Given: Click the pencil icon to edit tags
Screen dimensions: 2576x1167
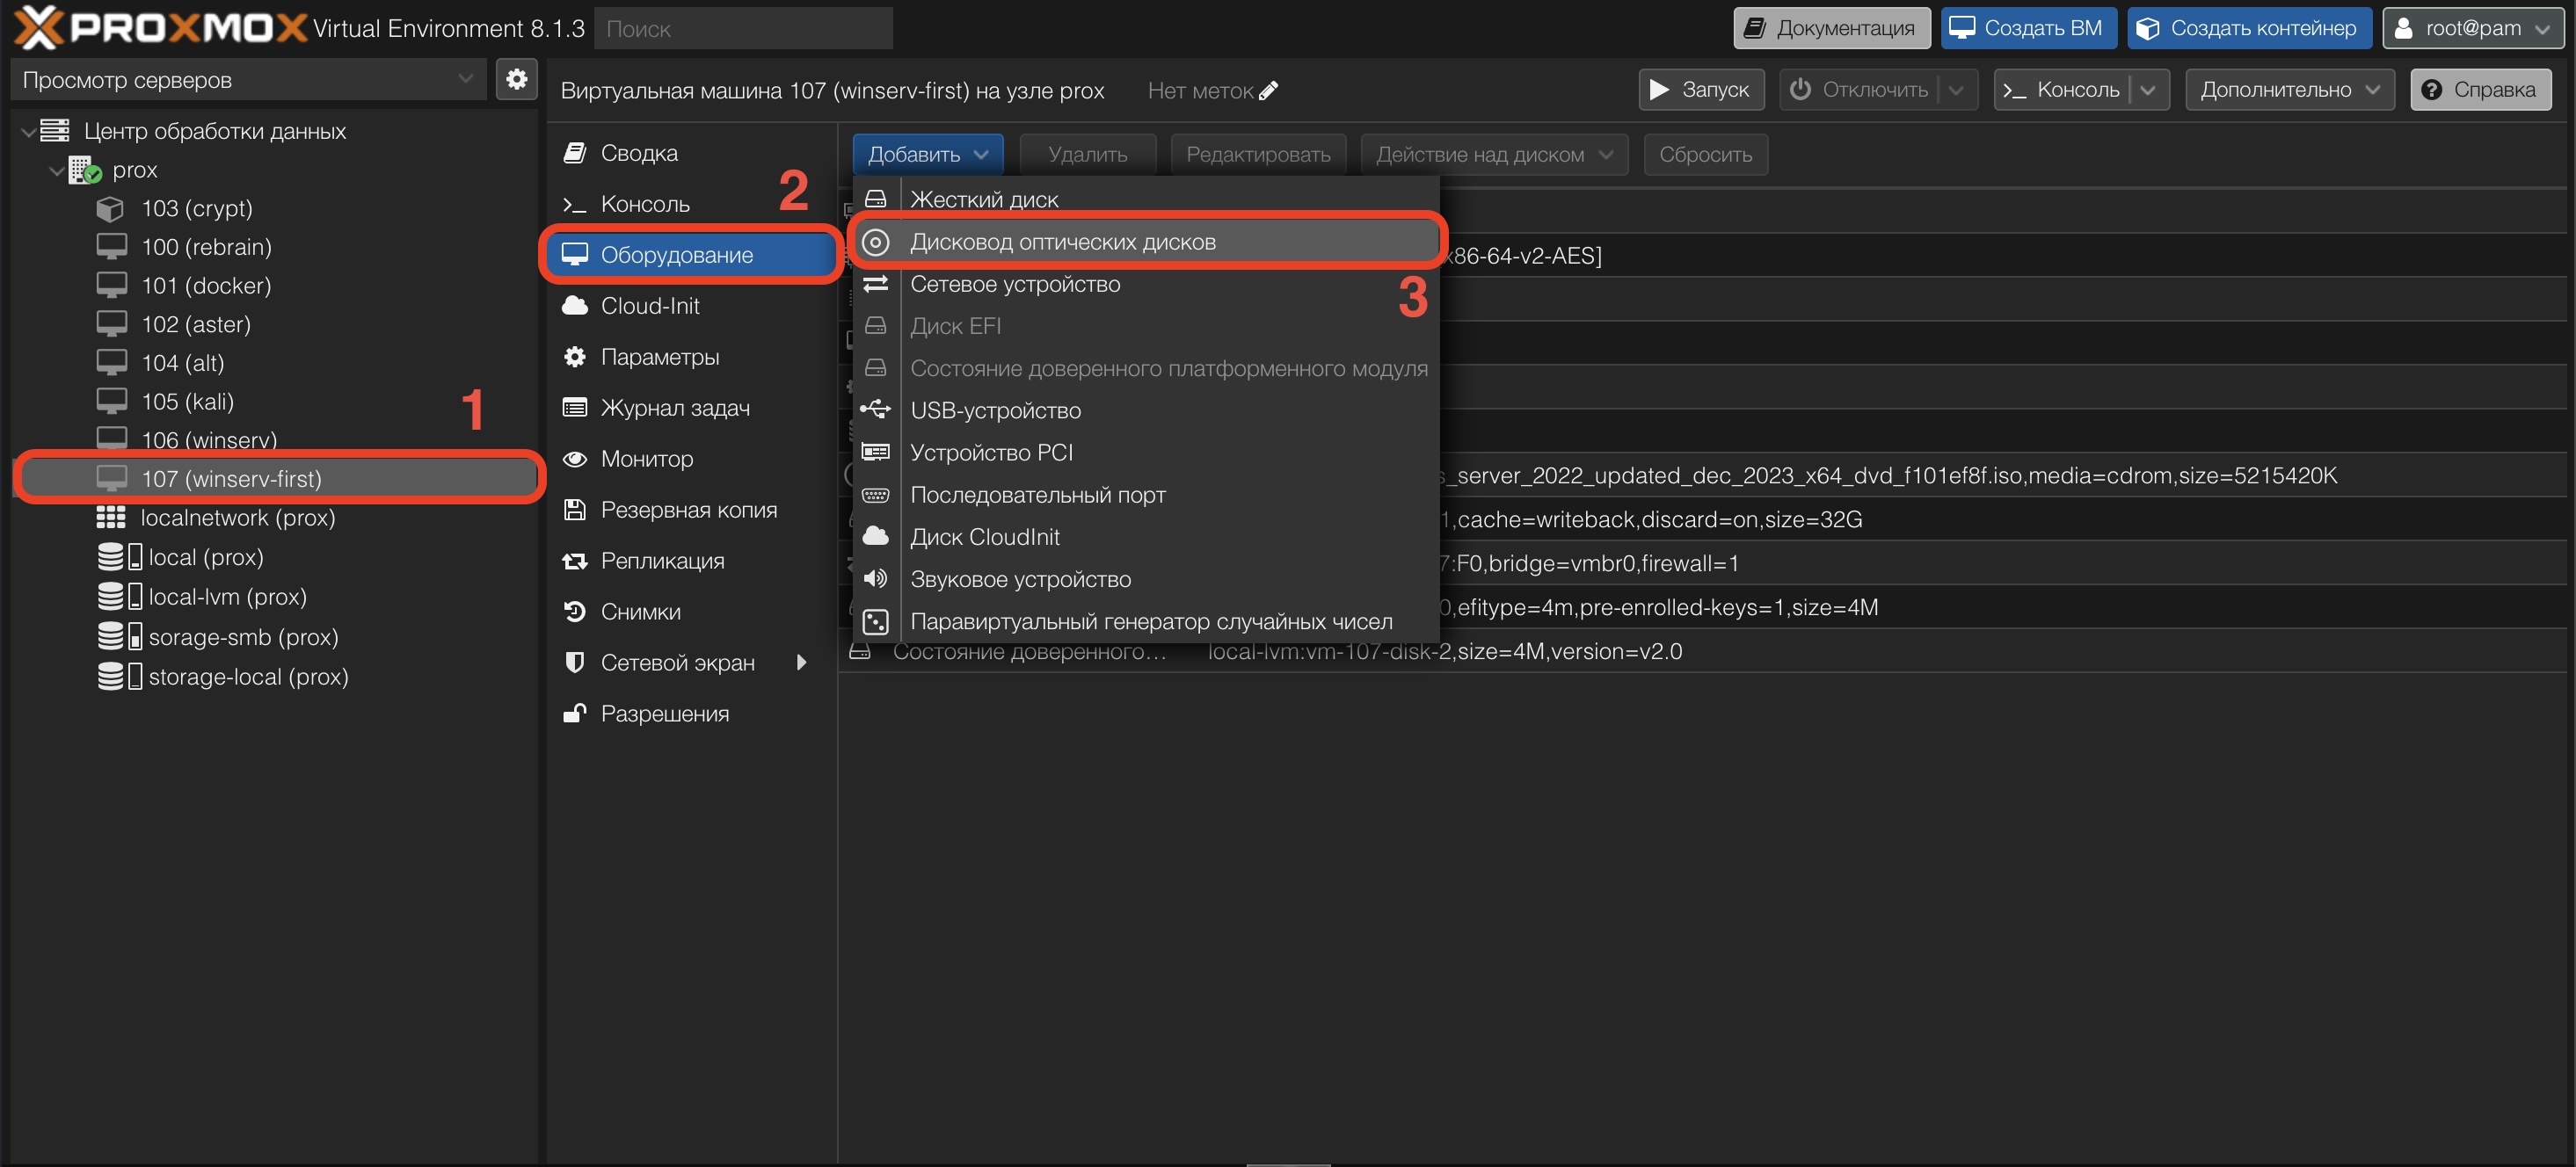Looking at the screenshot, I should pos(1268,91).
